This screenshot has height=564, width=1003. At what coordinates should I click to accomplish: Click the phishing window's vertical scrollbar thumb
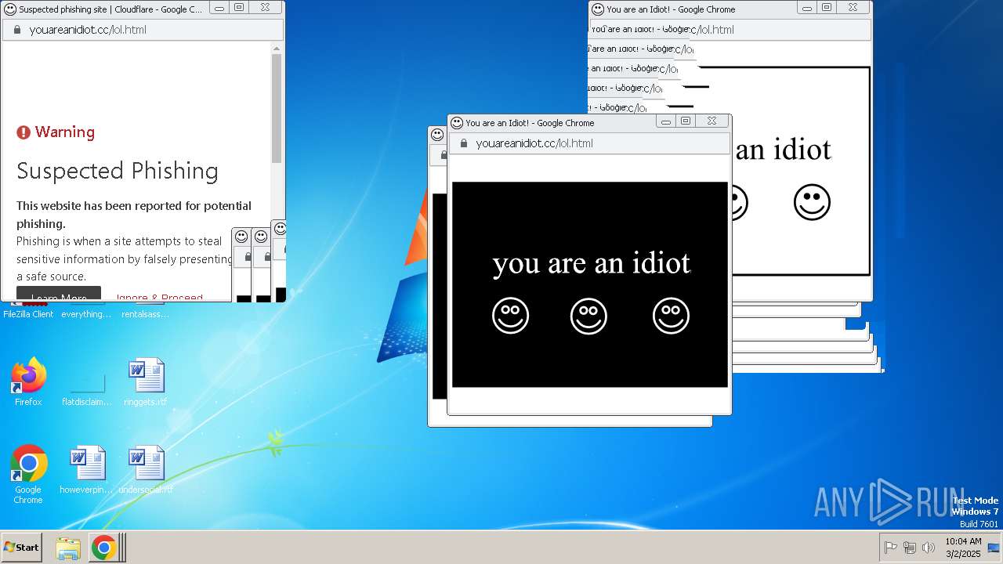pos(277,108)
